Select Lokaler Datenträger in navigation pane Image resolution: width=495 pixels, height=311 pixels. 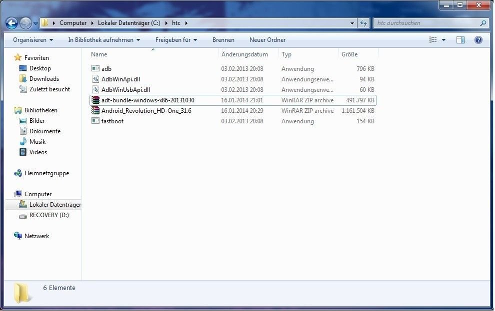pos(55,205)
